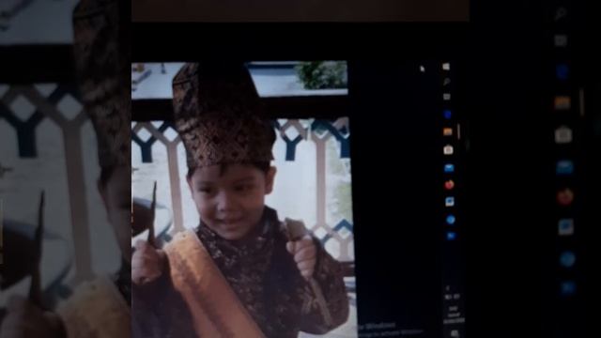
Task: Open File Explorer's orange folder icon beside Task View
Action: tap(448, 131)
